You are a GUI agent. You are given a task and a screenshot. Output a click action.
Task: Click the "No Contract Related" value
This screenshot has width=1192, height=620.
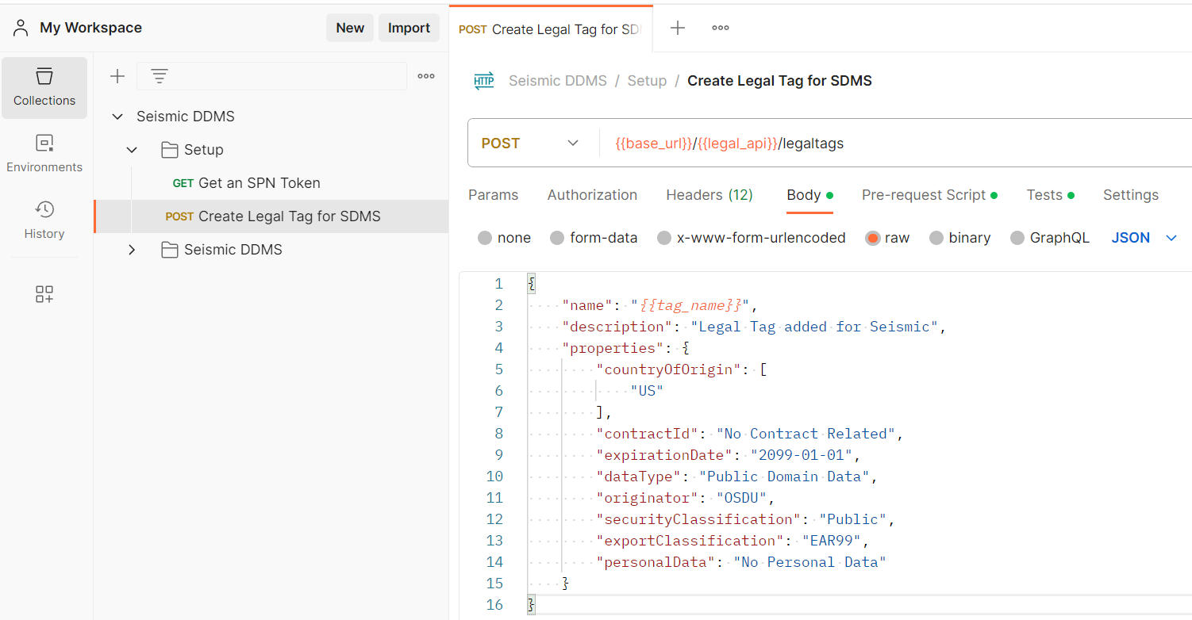[x=806, y=434]
